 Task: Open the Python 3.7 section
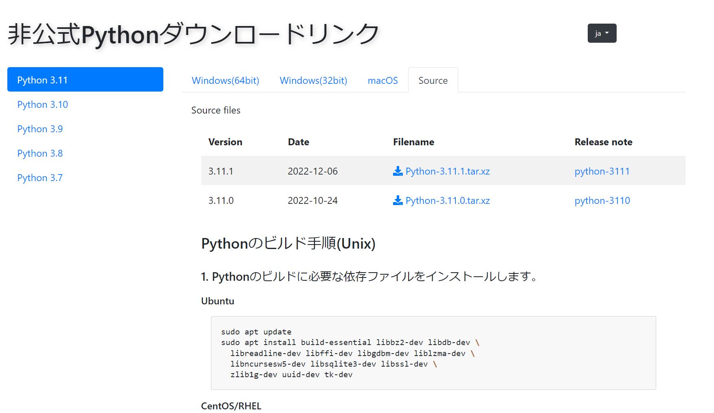click(x=40, y=178)
